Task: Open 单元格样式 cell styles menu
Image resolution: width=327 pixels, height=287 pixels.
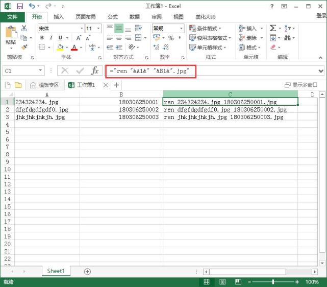Action: click(208, 47)
